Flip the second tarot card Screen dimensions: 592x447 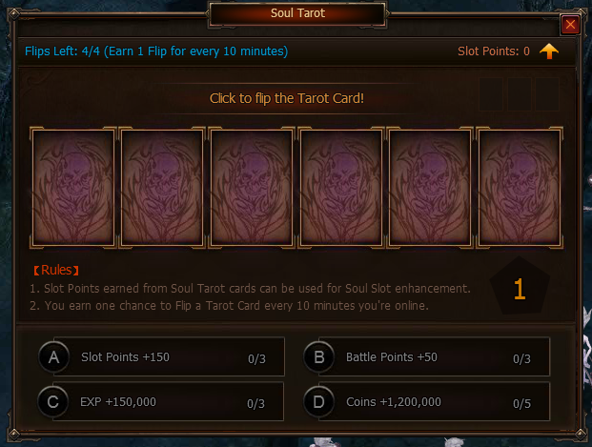[x=162, y=188]
